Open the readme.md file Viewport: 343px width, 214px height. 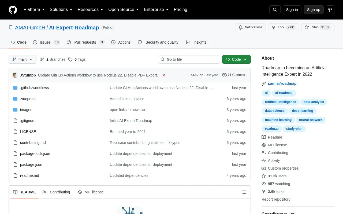[x=29, y=175]
